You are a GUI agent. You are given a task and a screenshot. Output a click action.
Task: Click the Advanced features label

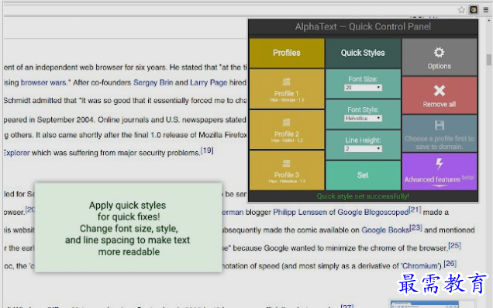point(433,179)
